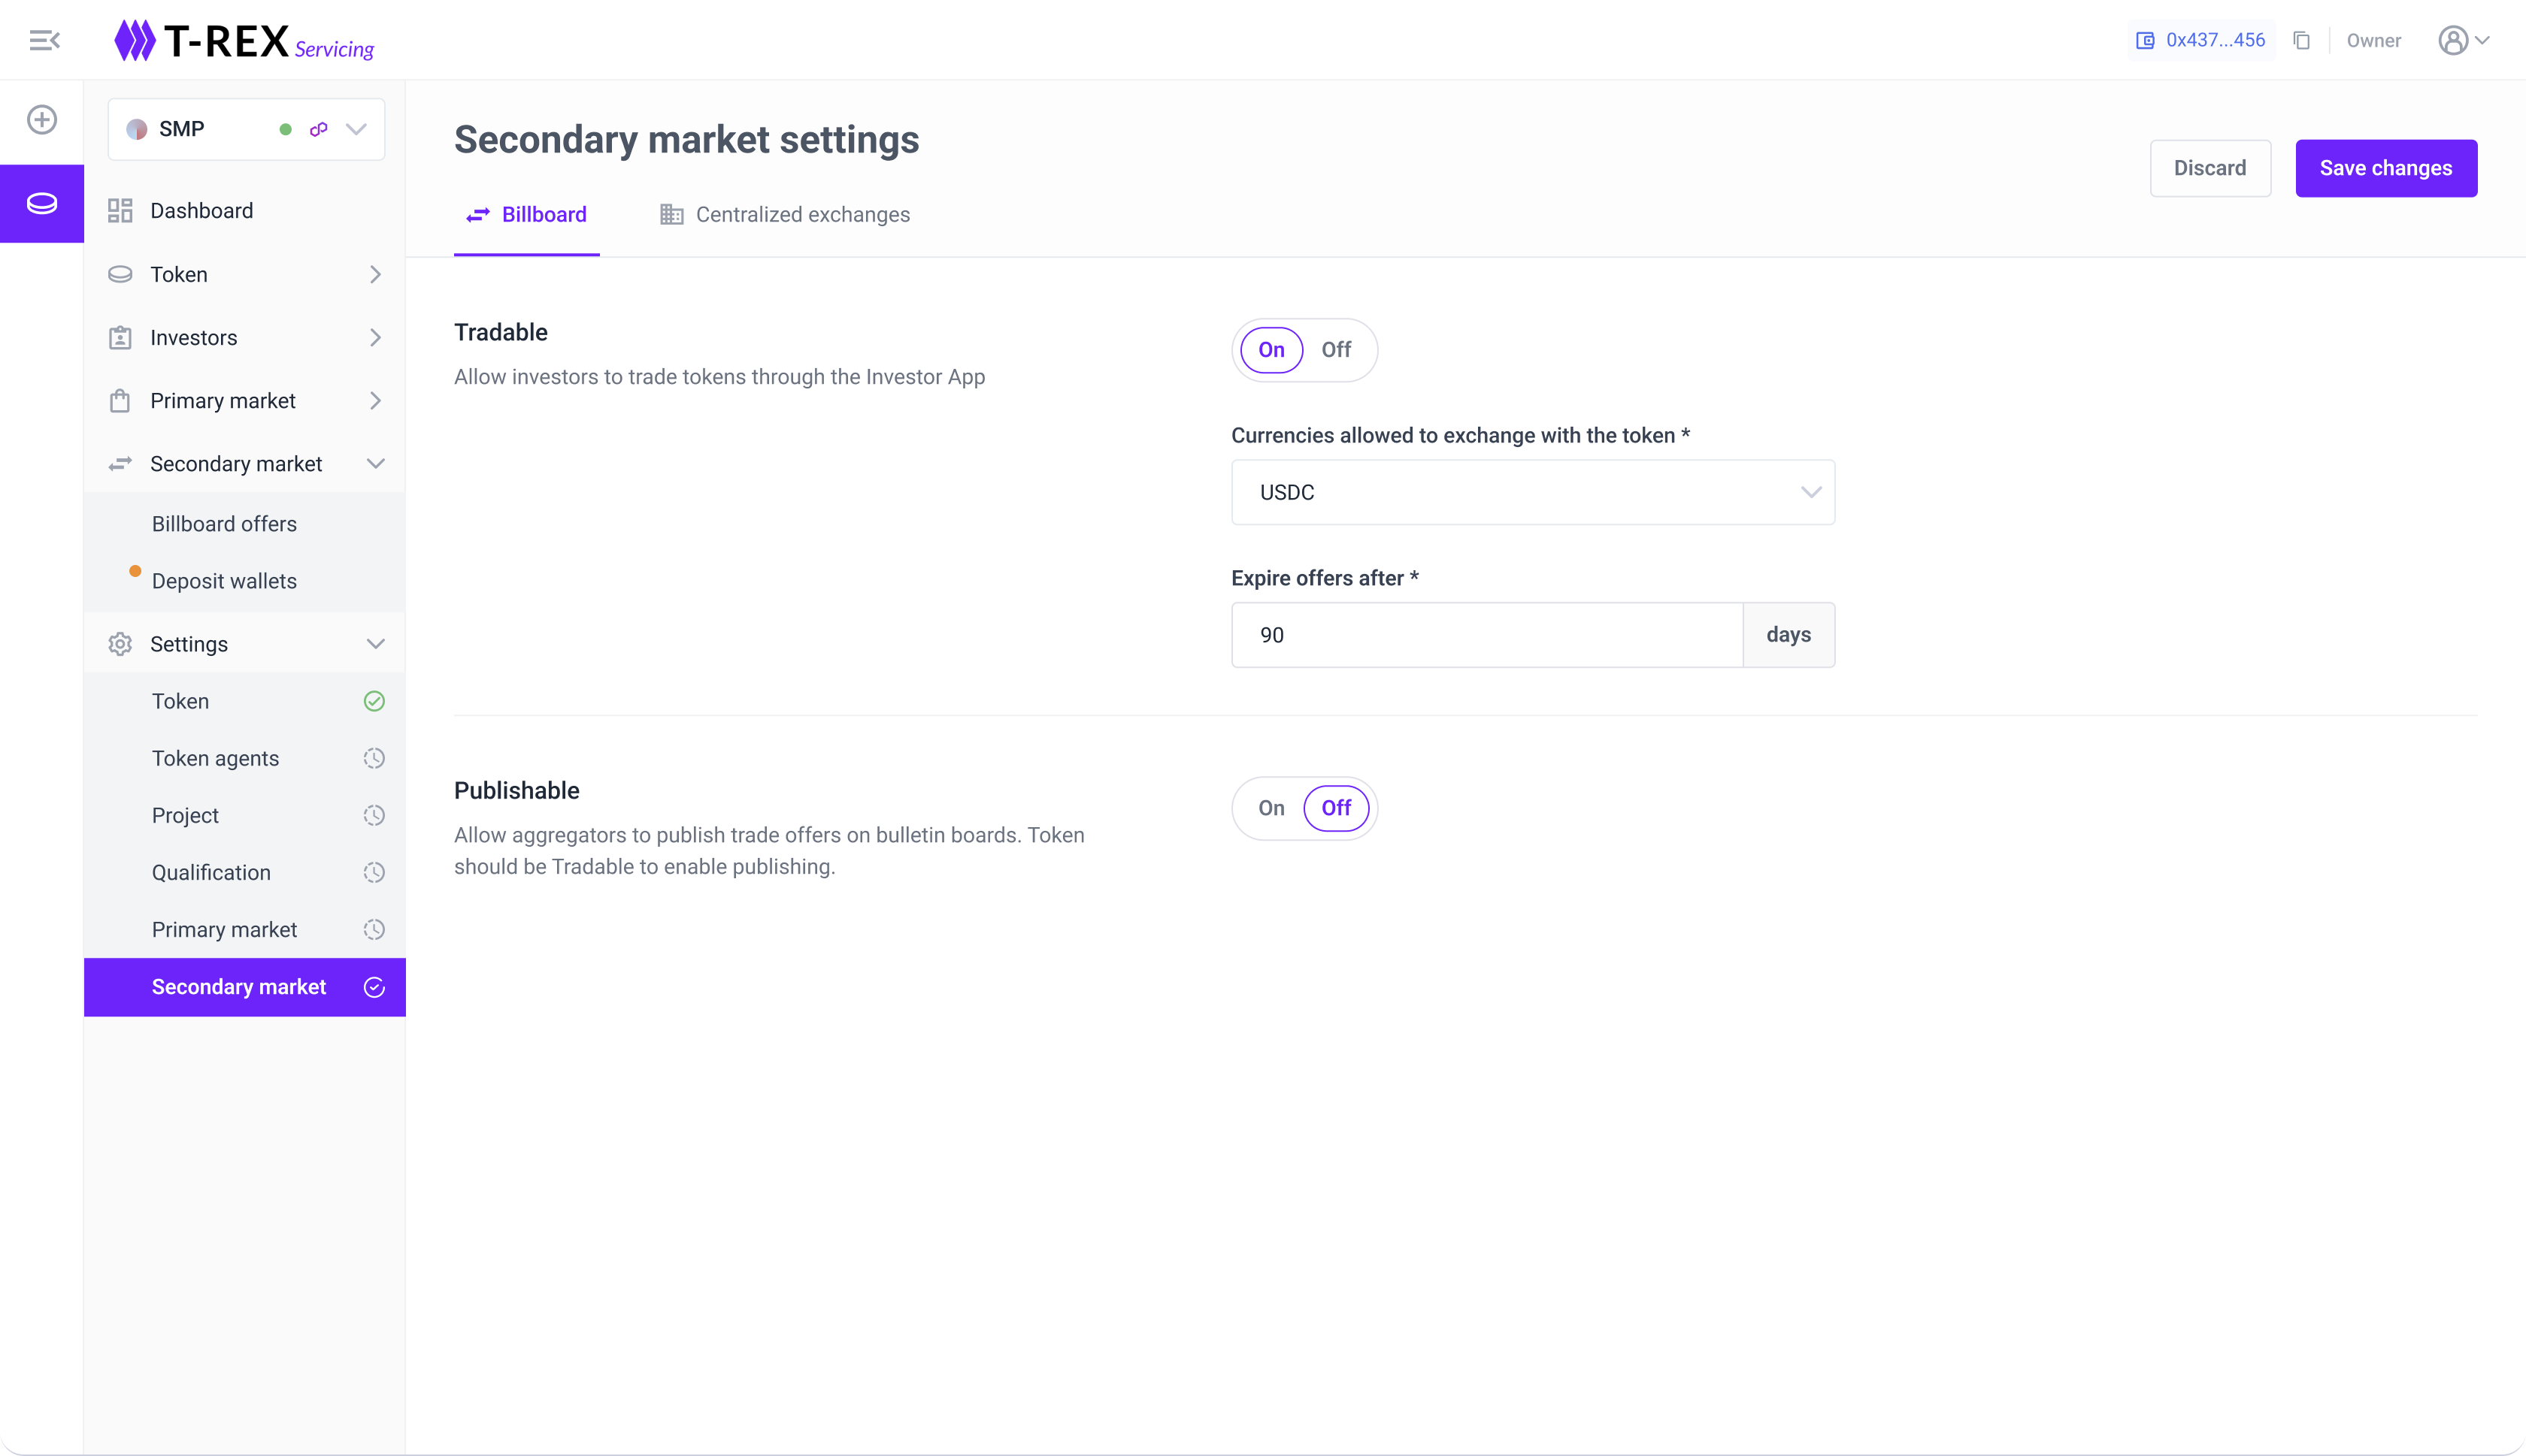Open the USDC currencies dropdown
Screen dimensions: 2526x1456
[x=1531, y=492]
